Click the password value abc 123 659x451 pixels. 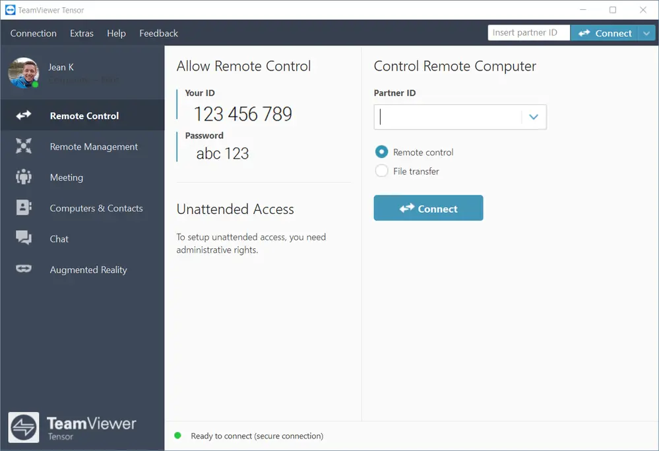click(x=222, y=153)
